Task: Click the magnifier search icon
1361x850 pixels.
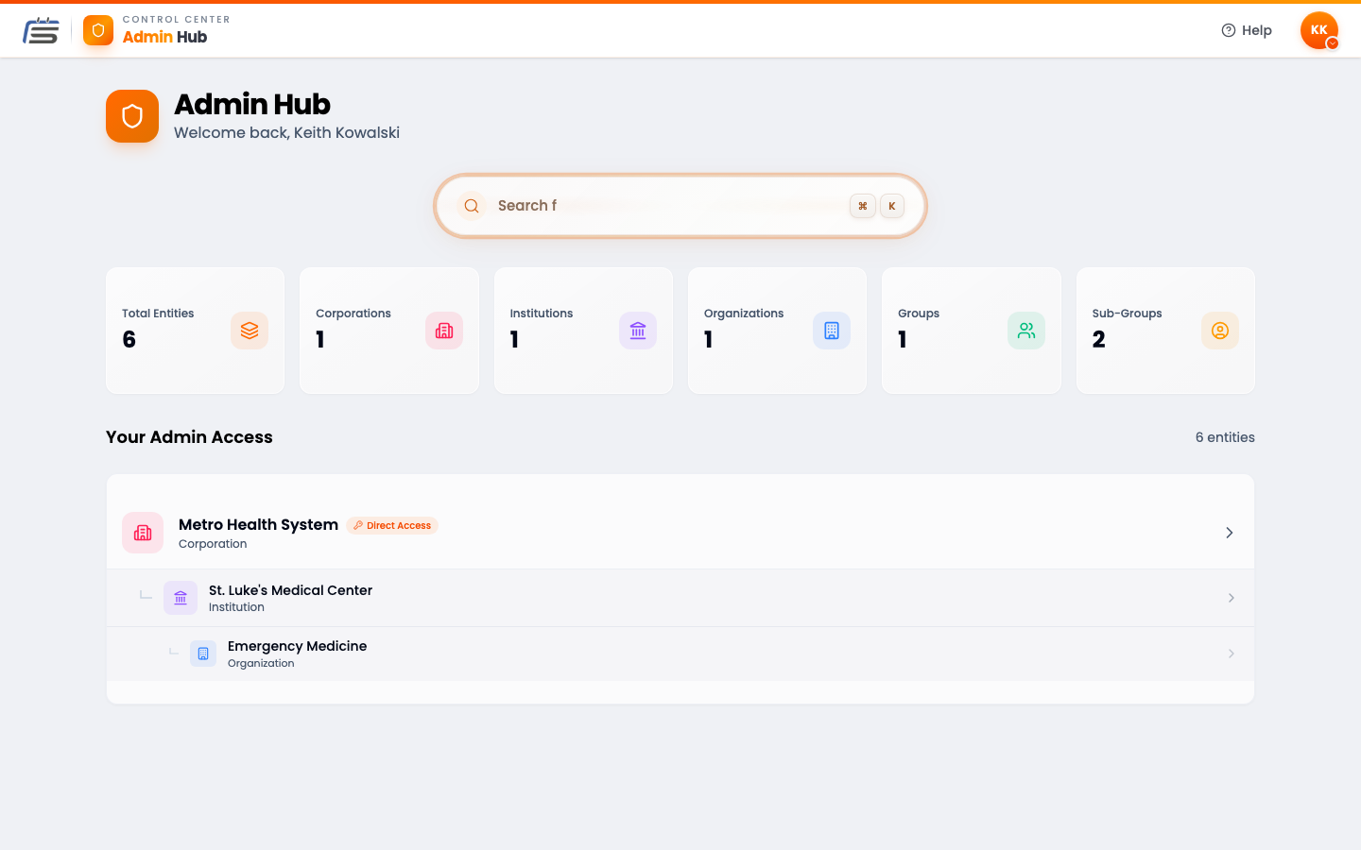Action: (472, 206)
